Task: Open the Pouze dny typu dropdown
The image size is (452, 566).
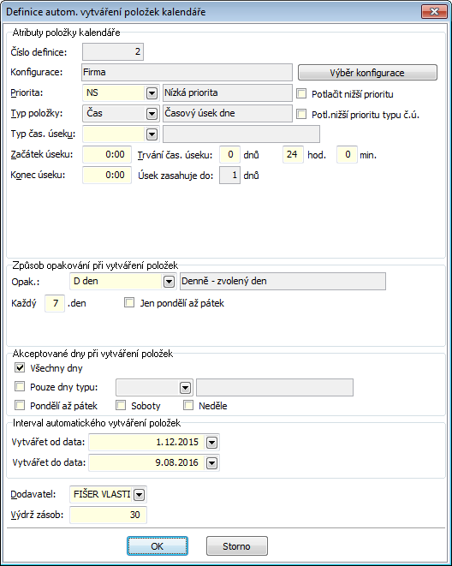Action: [x=185, y=388]
